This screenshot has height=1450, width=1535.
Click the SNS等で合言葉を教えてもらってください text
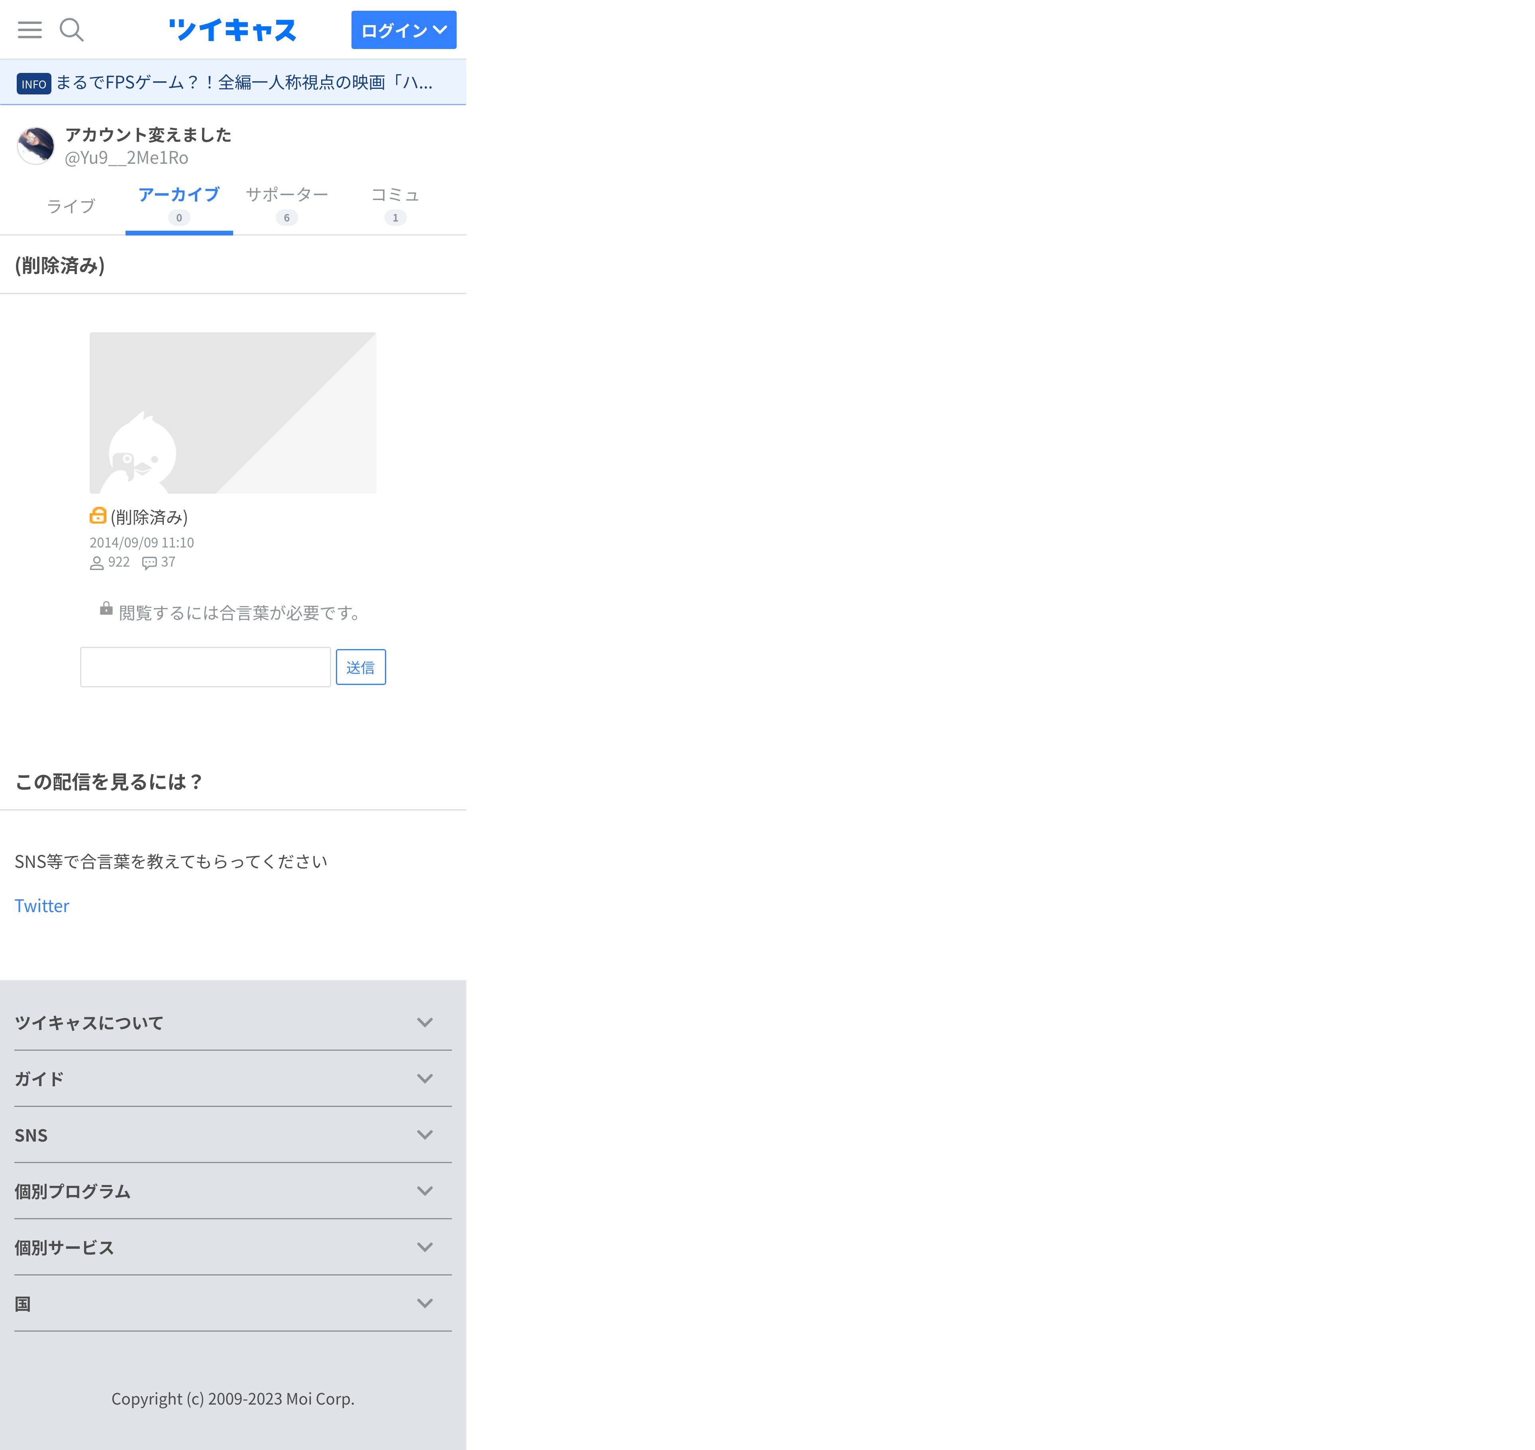point(171,861)
